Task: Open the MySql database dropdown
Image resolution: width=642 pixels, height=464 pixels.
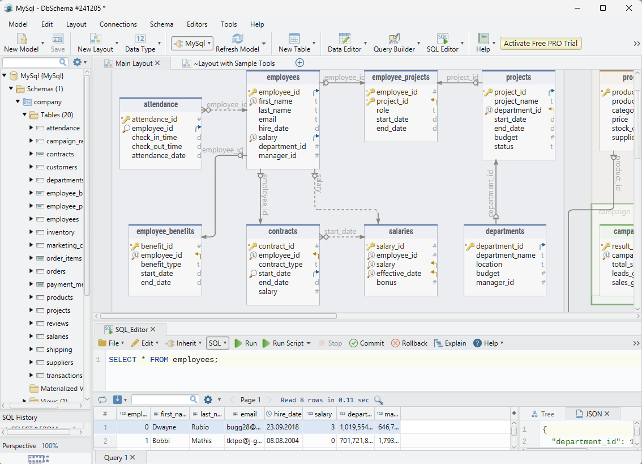Action: tap(192, 44)
